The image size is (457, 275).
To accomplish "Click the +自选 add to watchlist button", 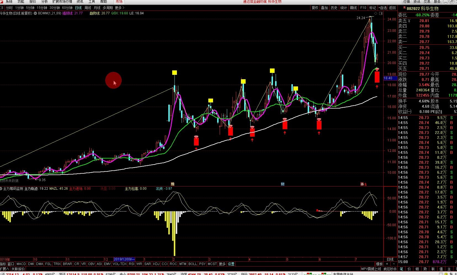I will (x=382, y=8).
